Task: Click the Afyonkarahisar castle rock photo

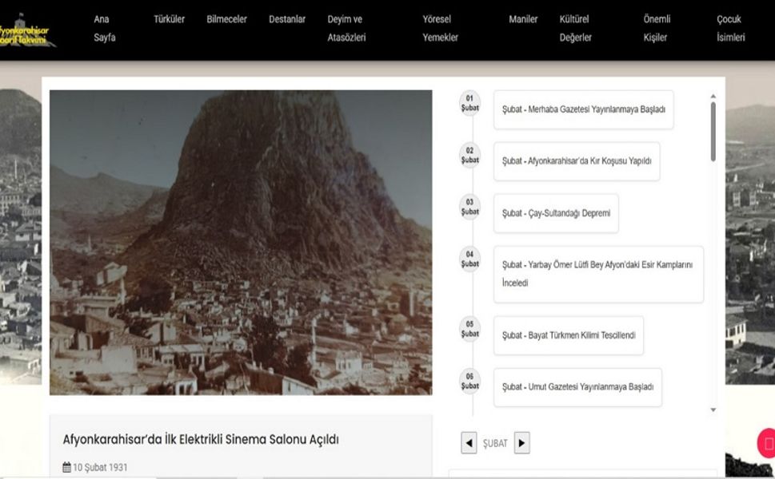Action: (241, 242)
